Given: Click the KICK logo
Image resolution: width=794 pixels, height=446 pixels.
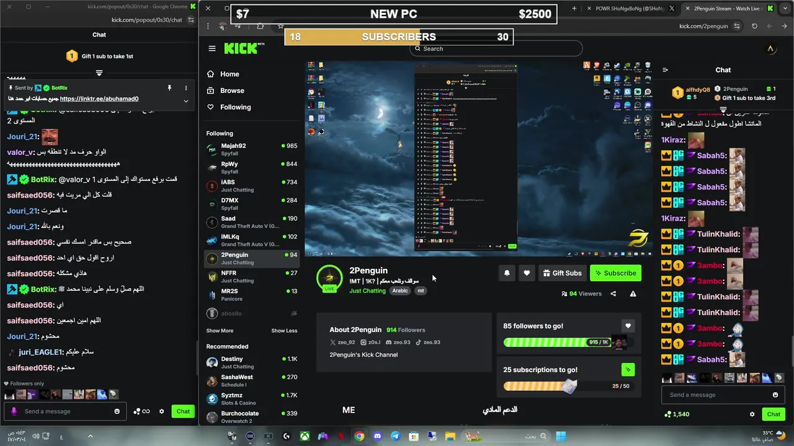Looking at the screenshot, I should pyautogui.click(x=243, y=48).
